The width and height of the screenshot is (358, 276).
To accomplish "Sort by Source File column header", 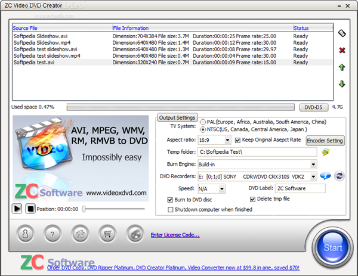I will pyautogui.click(x=62, y=28).
